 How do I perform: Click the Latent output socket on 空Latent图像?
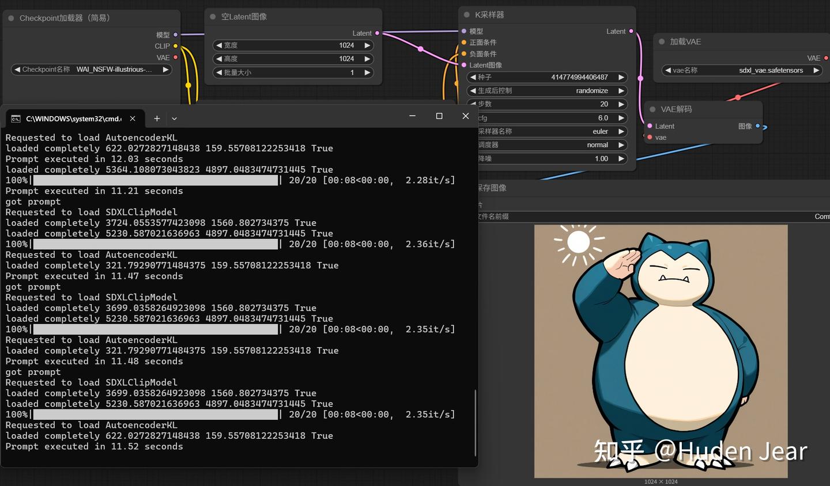(378, 33)
